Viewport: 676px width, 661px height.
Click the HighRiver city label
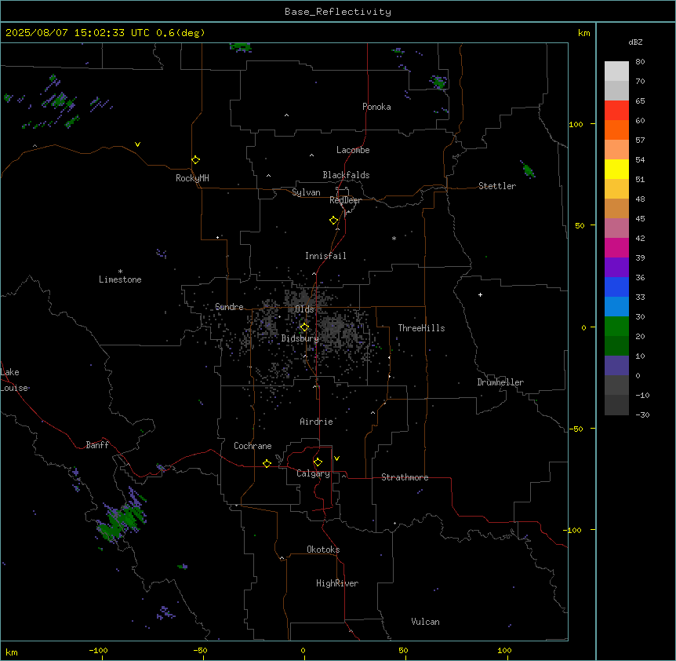[337, 583]
